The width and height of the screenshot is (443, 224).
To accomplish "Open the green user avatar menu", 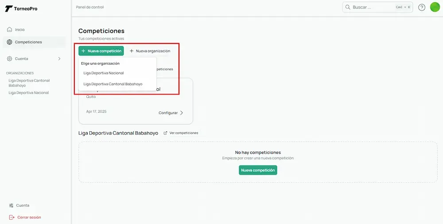I will coord(435,7).
